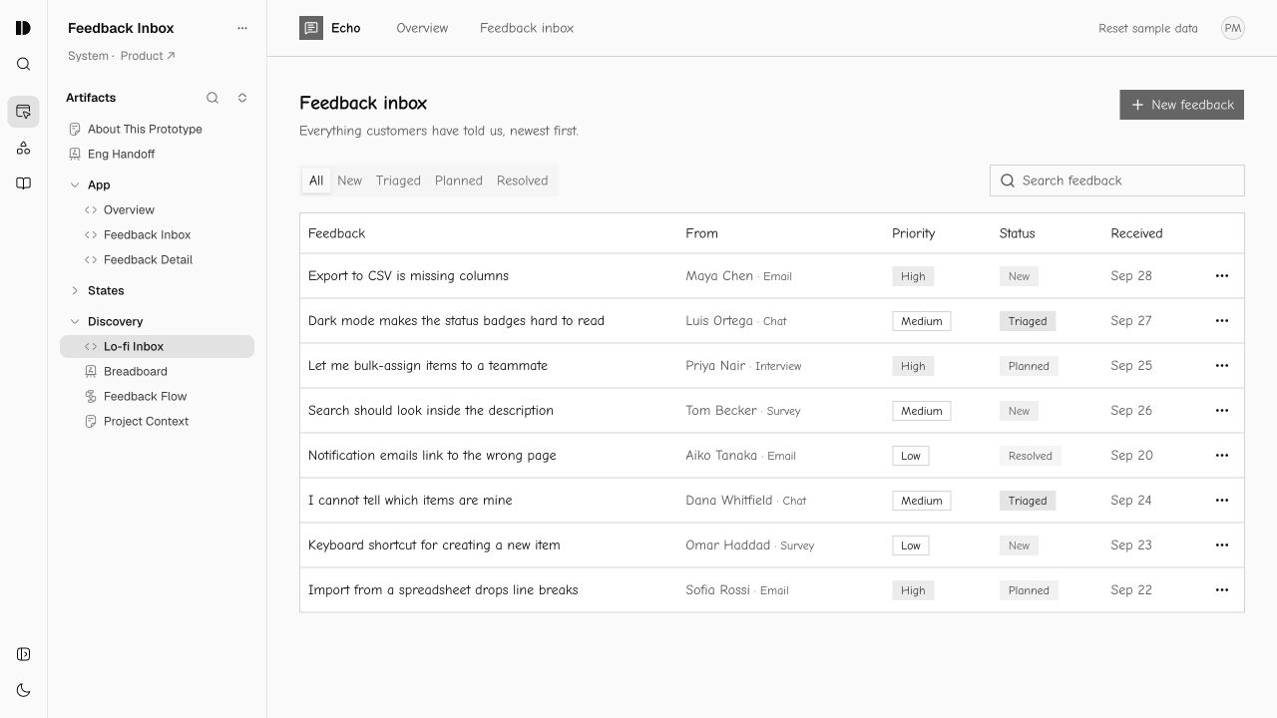Focus the Search feedback field
1277x718 pixels.
[x=1117, y=180]
